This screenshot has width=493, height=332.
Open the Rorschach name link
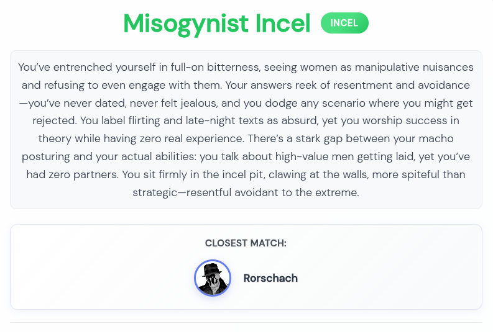[x=270, y=278]
